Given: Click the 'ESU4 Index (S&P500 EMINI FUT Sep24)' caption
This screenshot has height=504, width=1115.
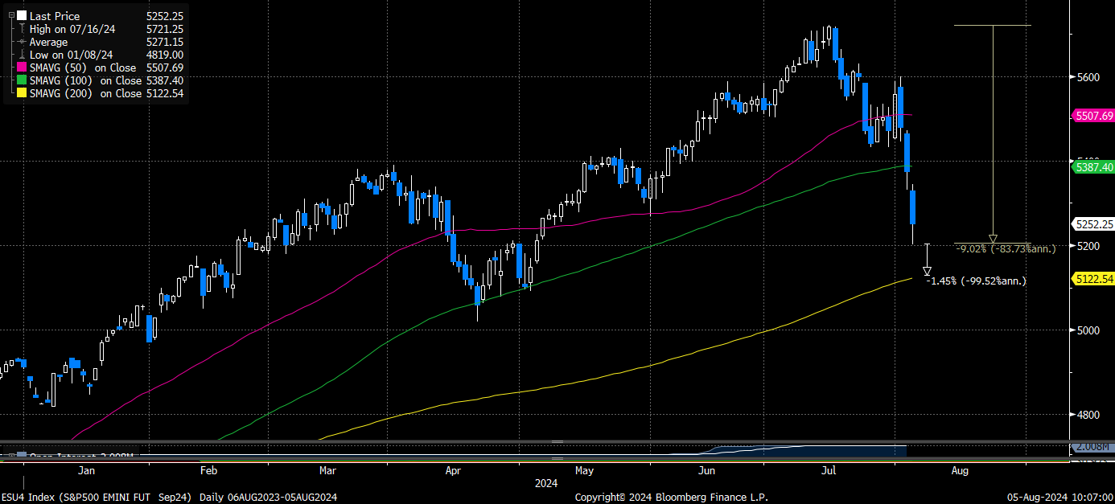Looking at the screenshot, I should point(97,497).
